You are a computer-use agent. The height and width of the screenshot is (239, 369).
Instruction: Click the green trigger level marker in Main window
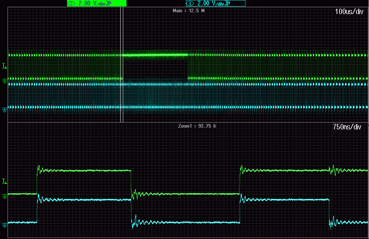point(4,66)
